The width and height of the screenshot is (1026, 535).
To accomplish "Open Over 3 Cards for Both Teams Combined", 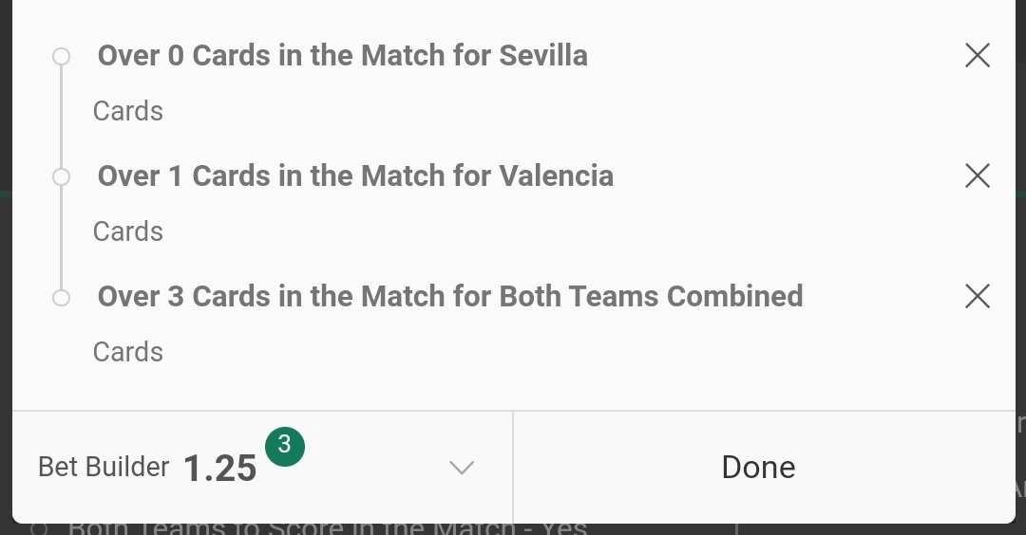I will click(450, 296).
